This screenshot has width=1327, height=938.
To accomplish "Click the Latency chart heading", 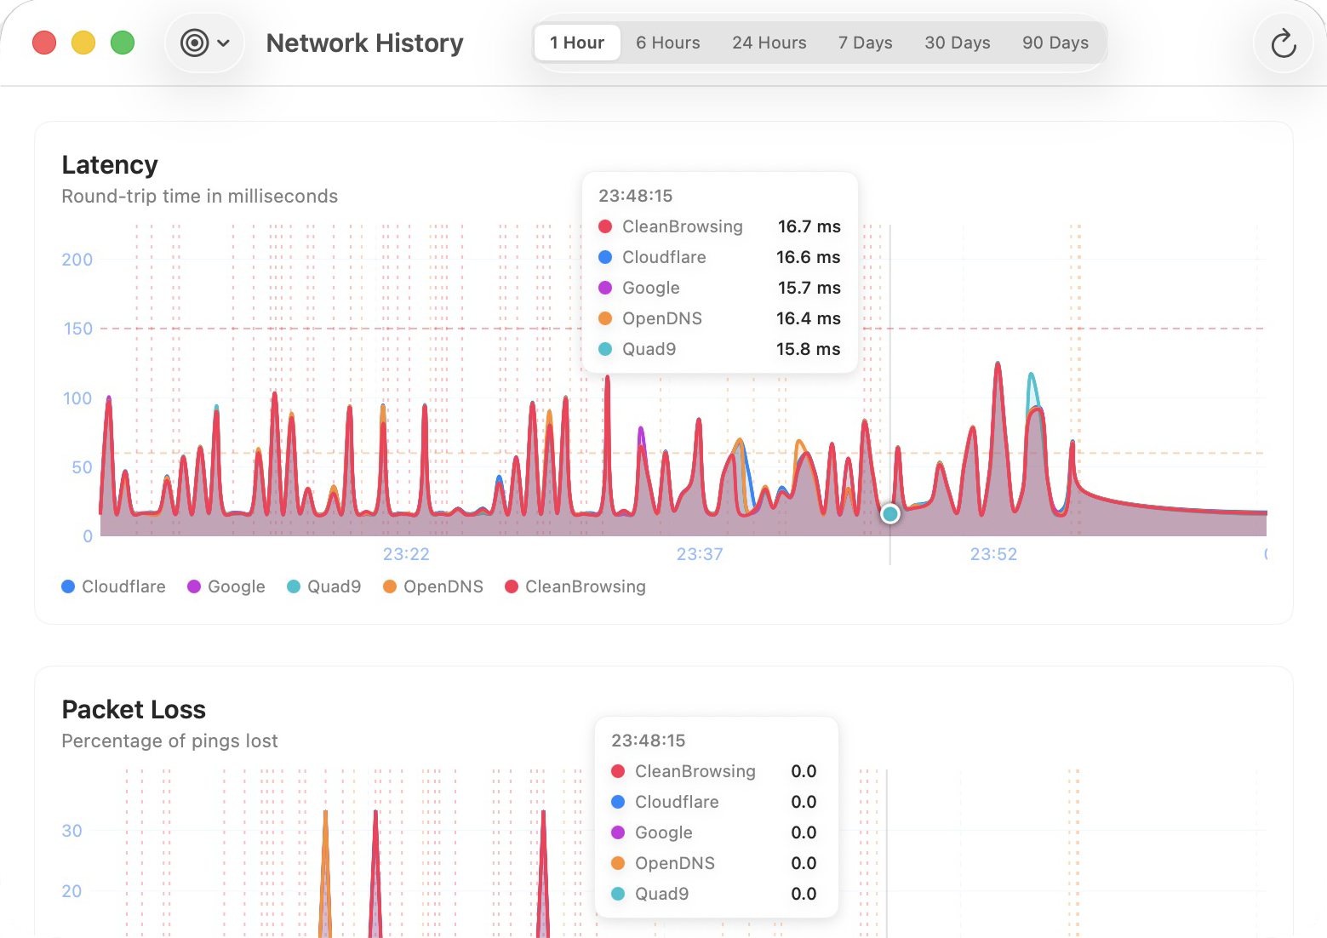I will click(x=110, y=164).
